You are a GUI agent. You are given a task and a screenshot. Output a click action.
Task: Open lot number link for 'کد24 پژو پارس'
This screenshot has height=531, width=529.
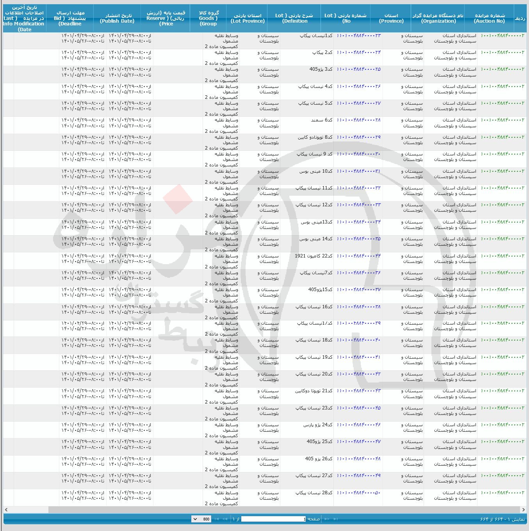click(x=358, y=425)
